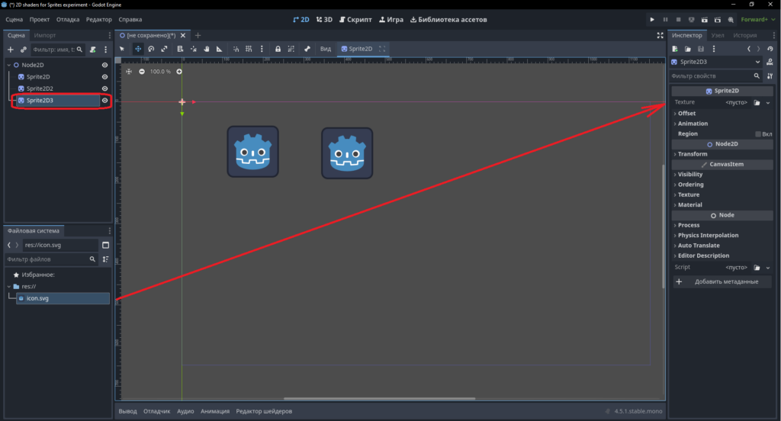The height and width of the screenshot is (421, 781).
Task: Select the Select Mode arrow tool
Action: click(x=122, y=49)
